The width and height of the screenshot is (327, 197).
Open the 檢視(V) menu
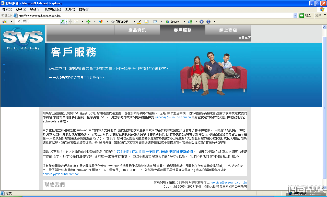pos(35,9)
